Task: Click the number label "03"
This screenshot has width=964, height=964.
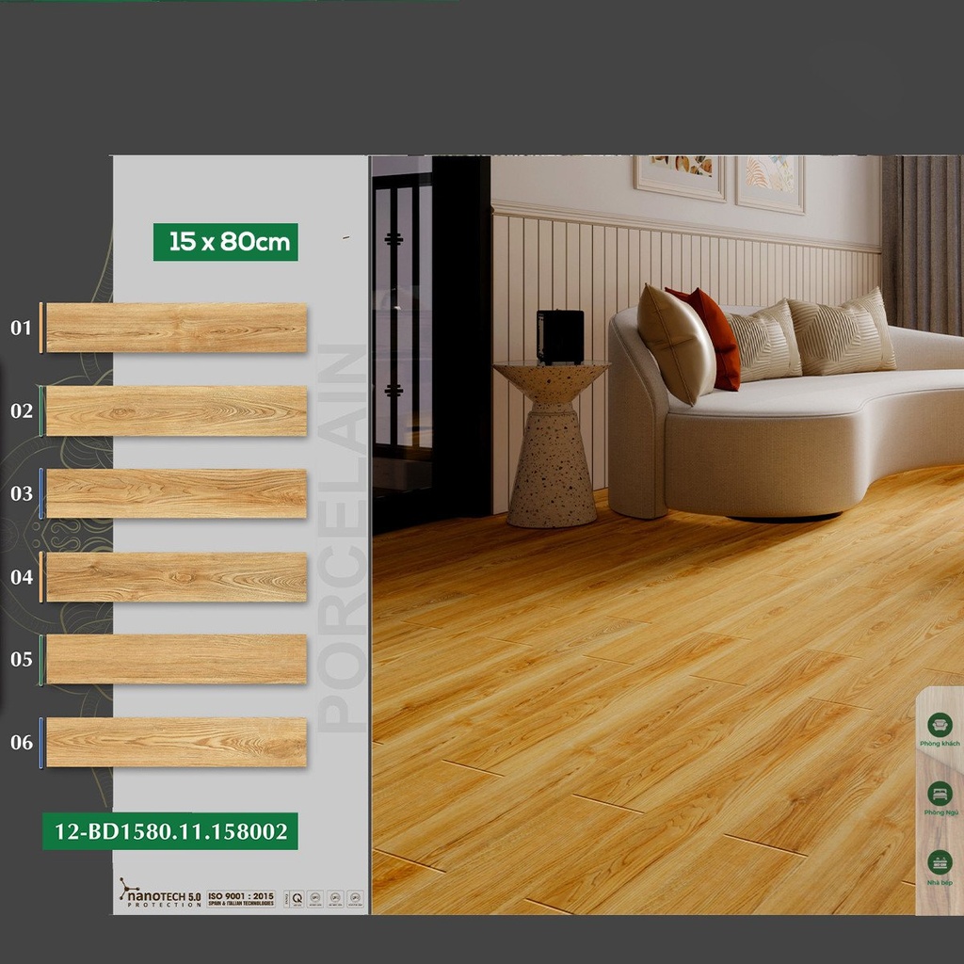Action: pos(21,493)
